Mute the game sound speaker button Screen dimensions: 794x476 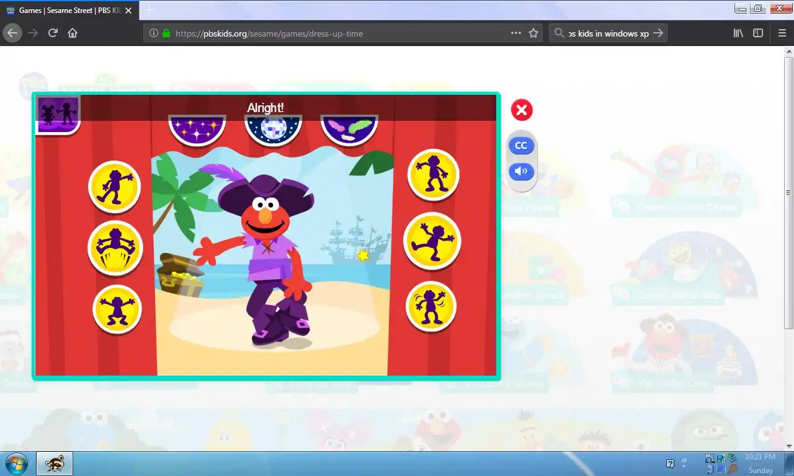click(521, 171)
